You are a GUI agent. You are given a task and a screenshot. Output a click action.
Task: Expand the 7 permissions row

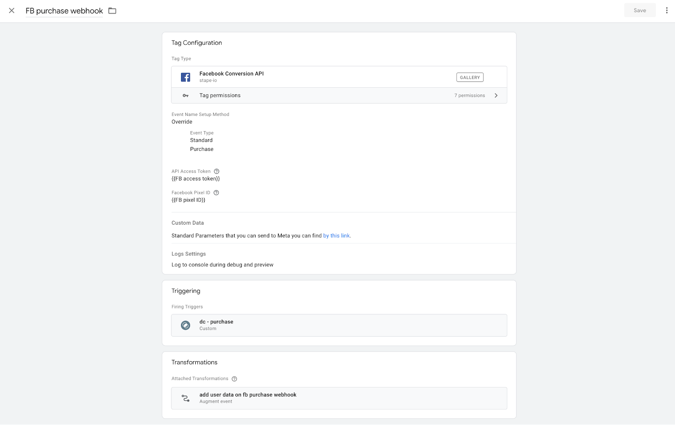point(496,95)
